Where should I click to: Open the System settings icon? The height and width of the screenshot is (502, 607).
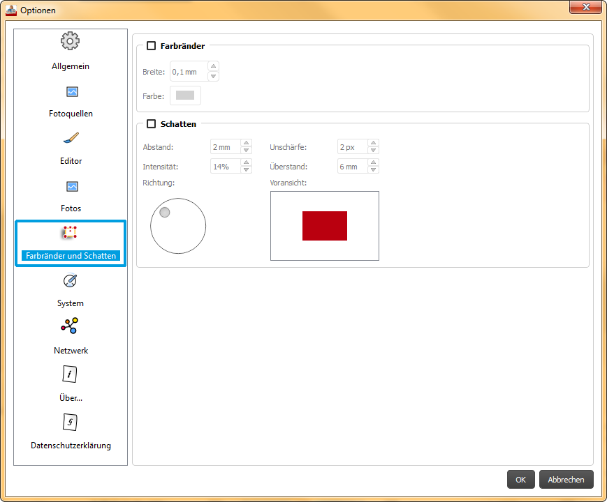point(71,281)
